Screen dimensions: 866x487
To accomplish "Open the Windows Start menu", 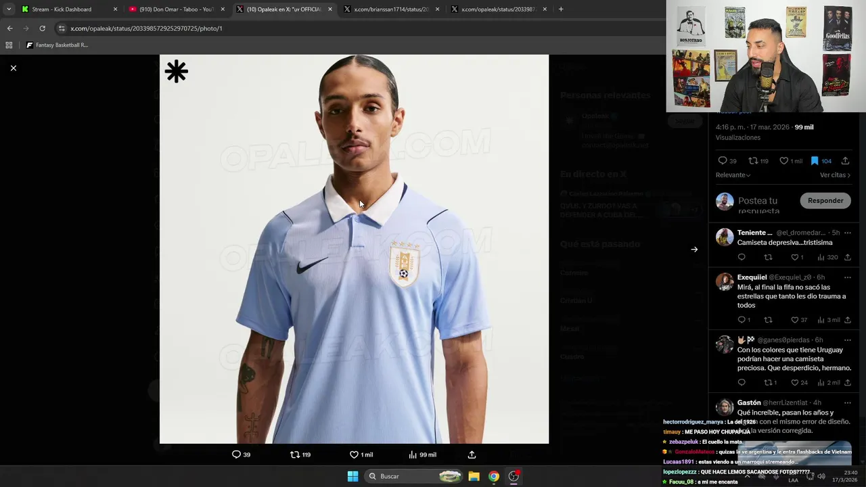I will point(352,476).
